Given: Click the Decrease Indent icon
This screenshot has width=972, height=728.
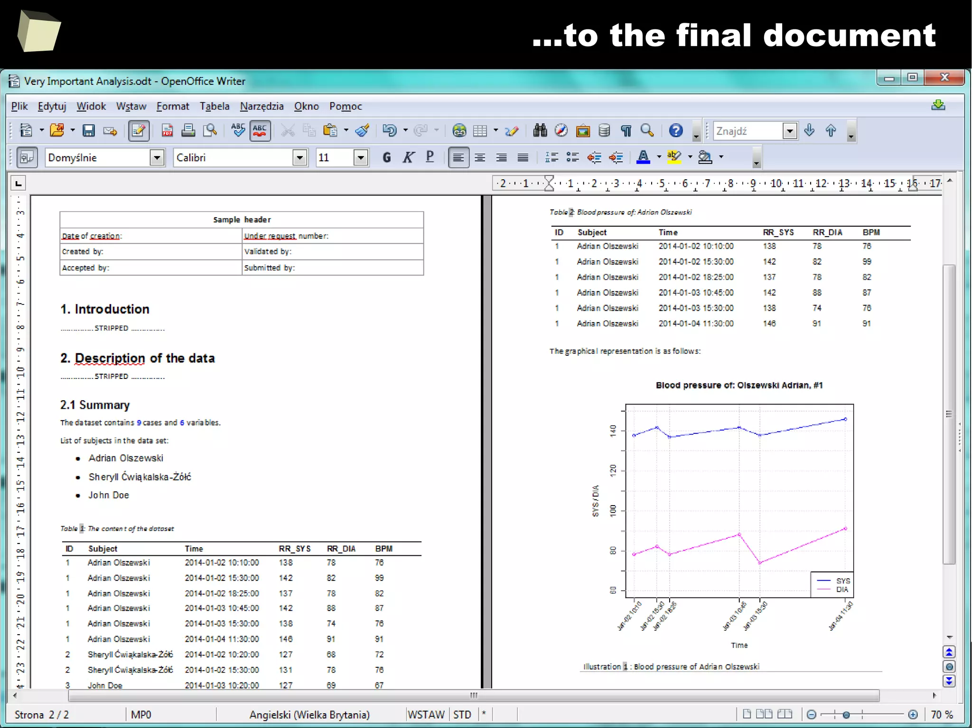Looking at the screenshot, I should (x=594, y=157).
